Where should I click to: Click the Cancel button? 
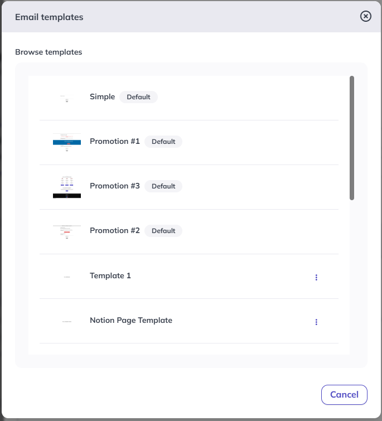pyautogui.click(x=344, y=395)
